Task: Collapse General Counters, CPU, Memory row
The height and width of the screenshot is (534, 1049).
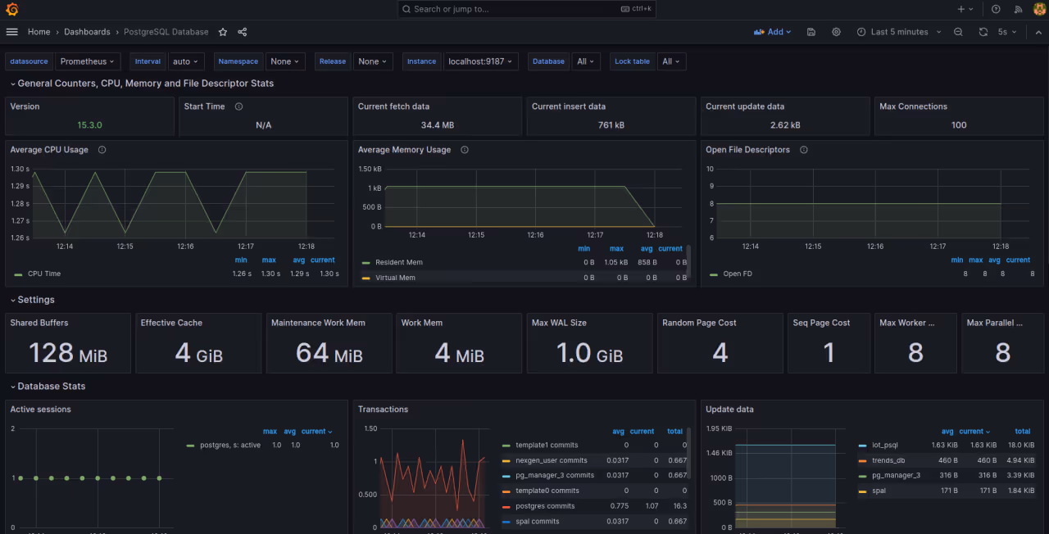Action: 141,84
